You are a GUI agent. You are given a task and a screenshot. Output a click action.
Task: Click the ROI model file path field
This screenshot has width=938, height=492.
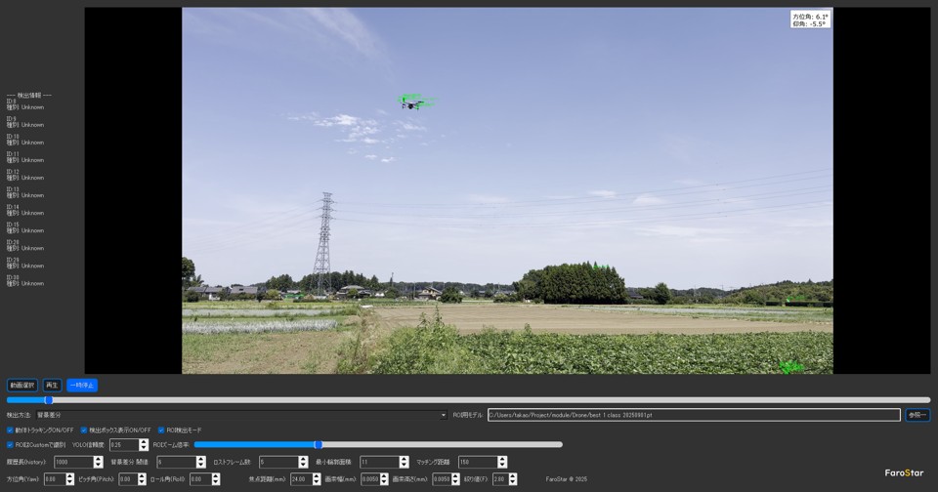coord(693,415)
